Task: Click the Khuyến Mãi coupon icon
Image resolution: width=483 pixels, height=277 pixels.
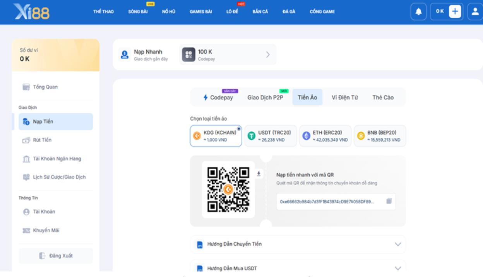Action: (x=26, y=231)
